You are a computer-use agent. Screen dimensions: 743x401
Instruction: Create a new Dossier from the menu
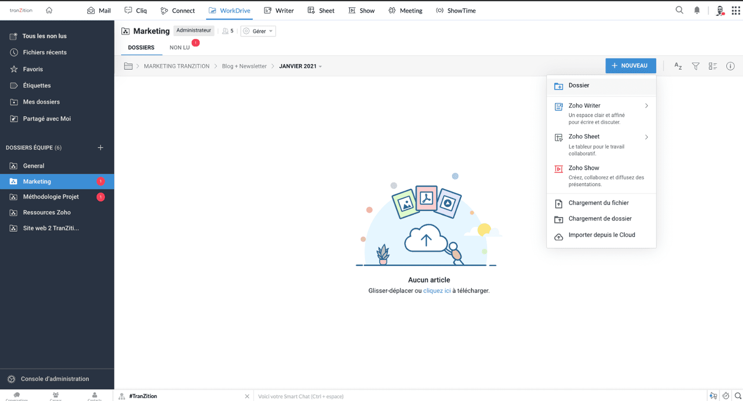[x=601, y=85]
